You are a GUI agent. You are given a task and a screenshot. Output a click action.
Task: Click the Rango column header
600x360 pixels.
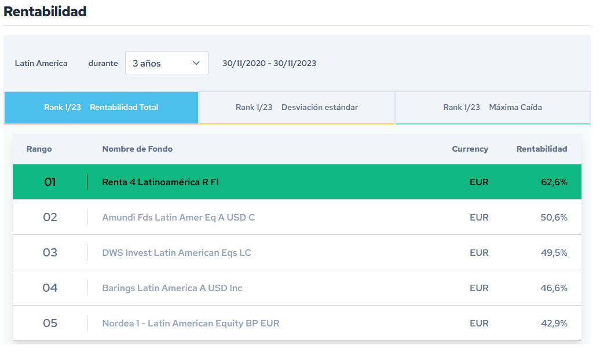point(39,149)
